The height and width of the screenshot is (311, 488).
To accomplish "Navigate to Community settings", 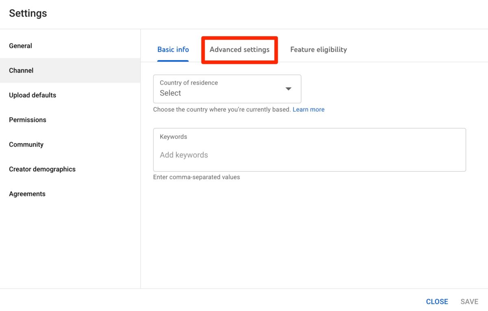I will (x=26, y=145).
